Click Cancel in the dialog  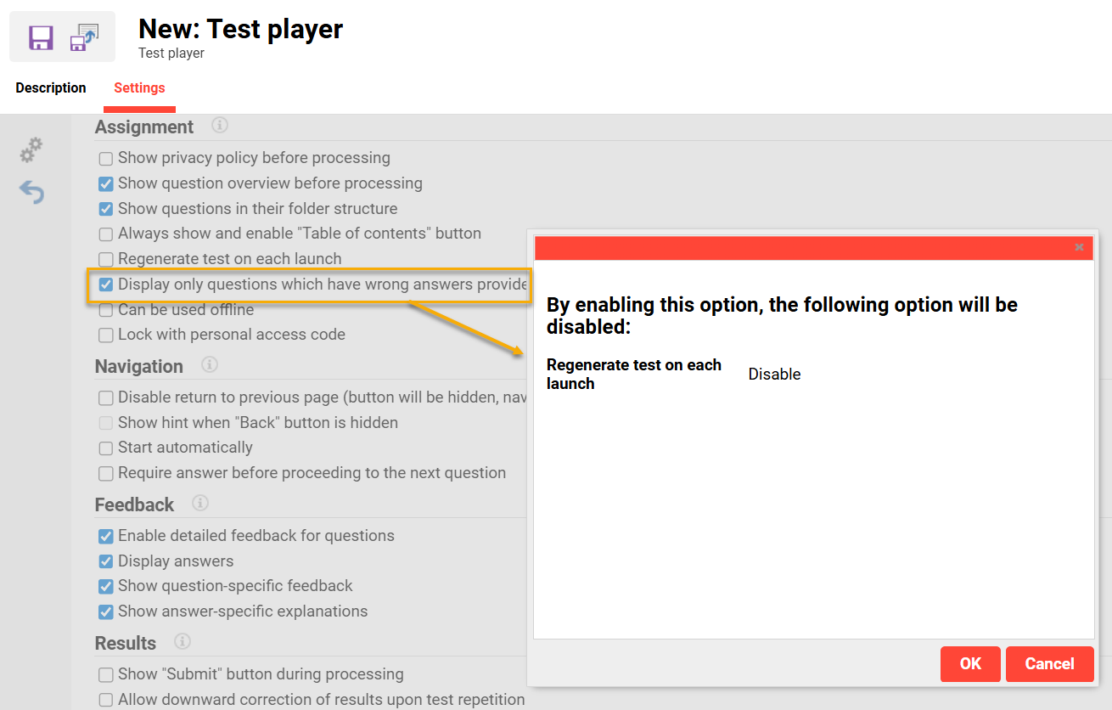pyautogui.click(x=1049, y=664)
